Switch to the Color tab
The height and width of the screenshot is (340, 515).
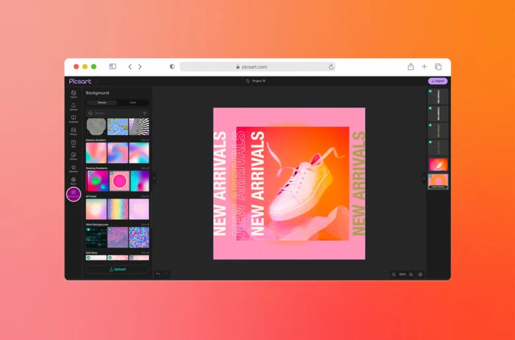click(133, 102)
